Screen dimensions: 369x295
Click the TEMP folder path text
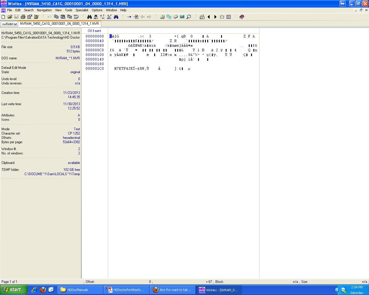coord(52,174)
